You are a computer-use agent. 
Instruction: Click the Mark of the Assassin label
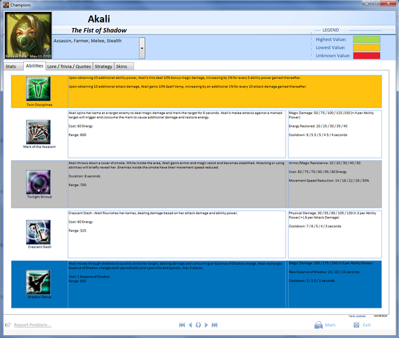[x=39, y=146]
